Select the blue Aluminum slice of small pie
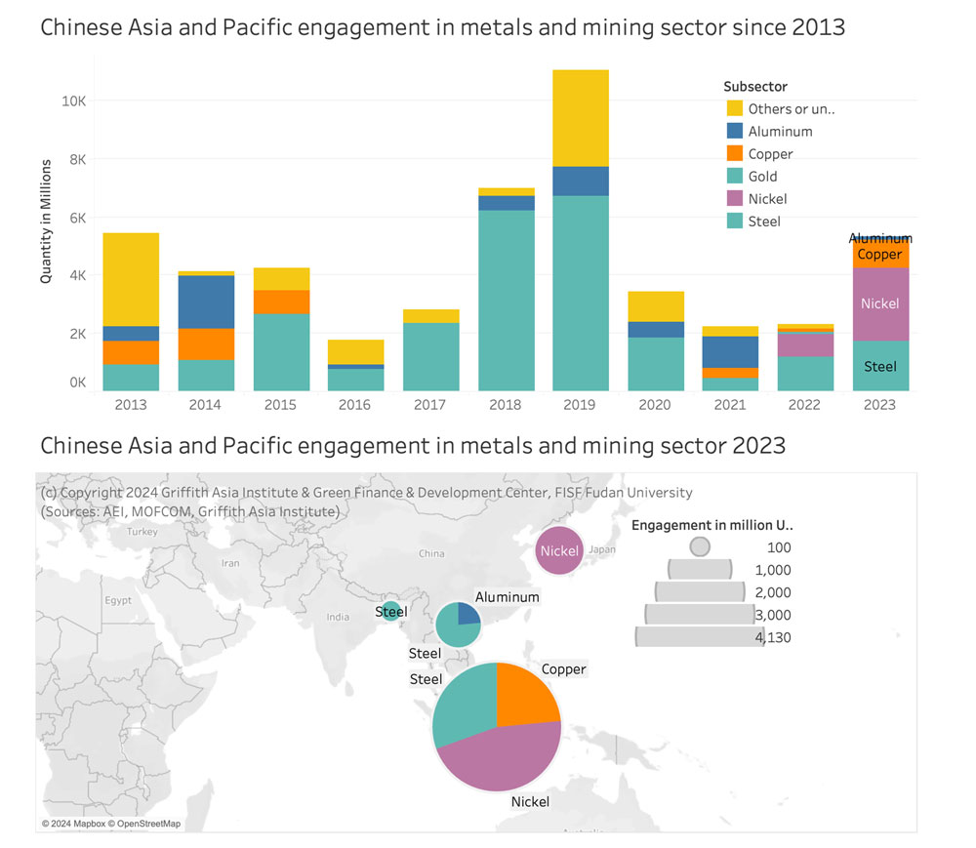 467,614
